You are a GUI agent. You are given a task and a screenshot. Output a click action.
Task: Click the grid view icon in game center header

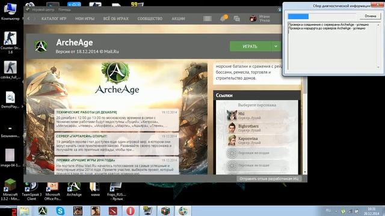pyautogui.click(x=208, y=19)
